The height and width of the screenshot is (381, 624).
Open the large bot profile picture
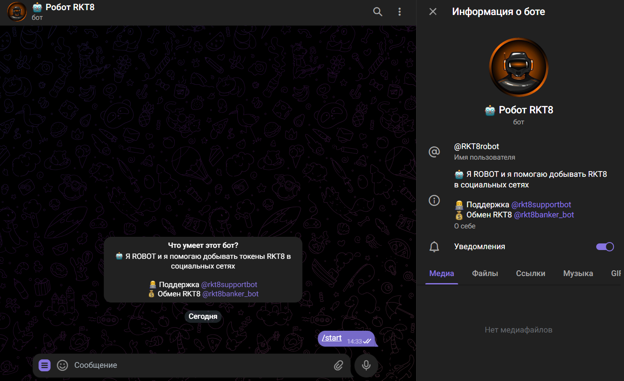[519, 67]
